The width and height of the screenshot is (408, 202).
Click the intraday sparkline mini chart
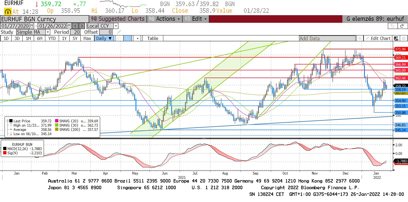pyautogui.click(x=124, y=4)
